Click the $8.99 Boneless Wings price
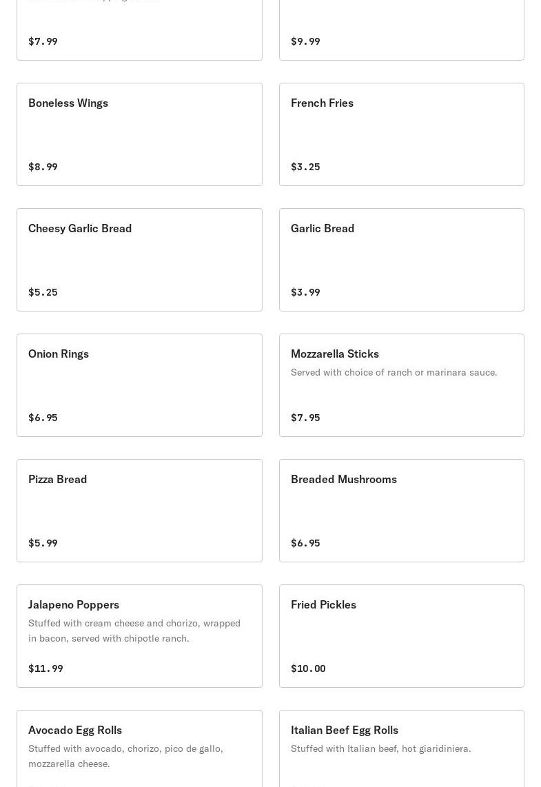 coord(43,167)
